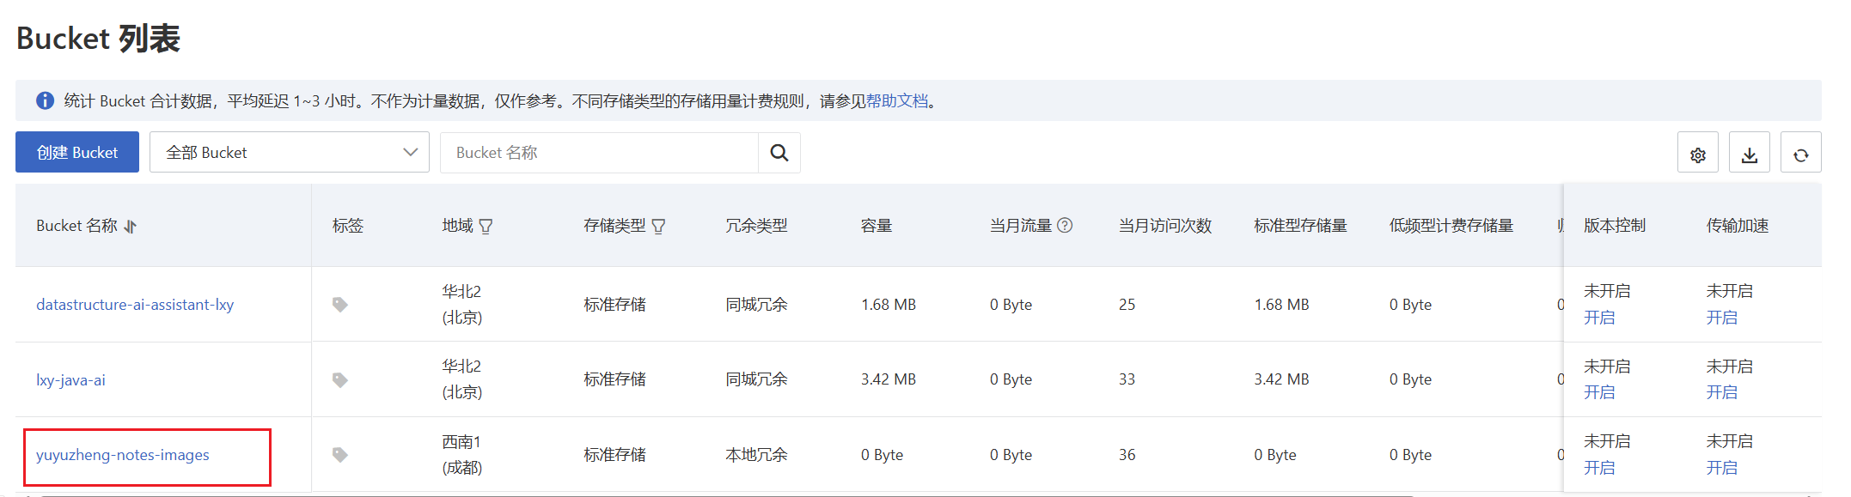Open the lxy-java-ai bucket
Viewport: 1851px width, 497px height.
coord(70,380)
